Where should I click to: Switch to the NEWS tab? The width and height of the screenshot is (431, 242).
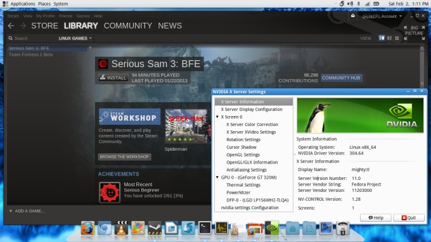pyautogui.click(x=170, y=26)
